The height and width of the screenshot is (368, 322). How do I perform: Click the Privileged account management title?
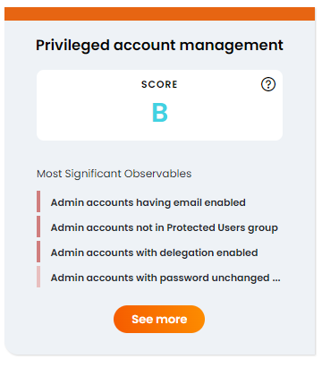pos(159,46)
